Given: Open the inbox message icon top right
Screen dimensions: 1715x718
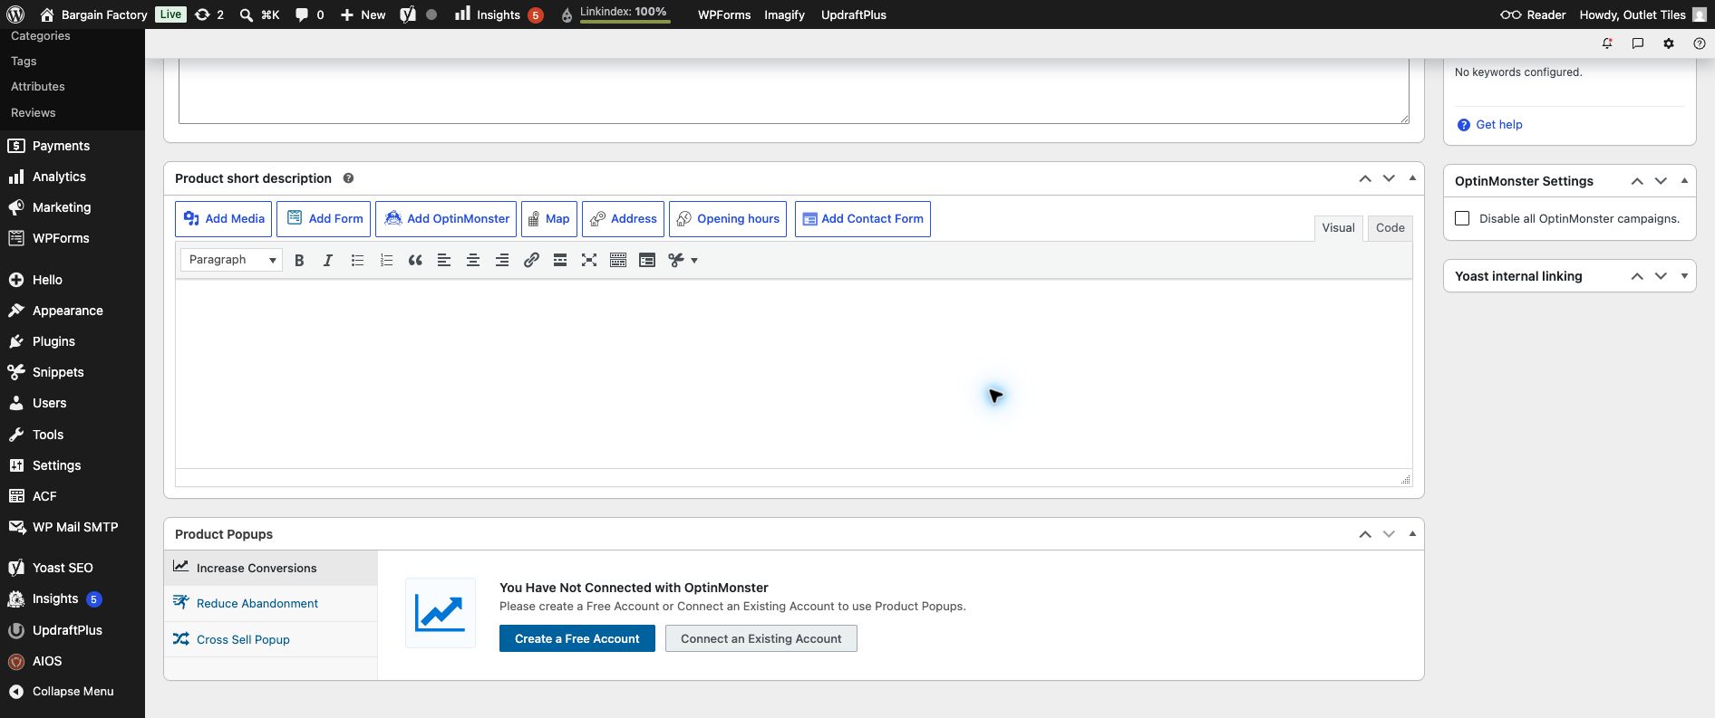Looking at the screenshot, I should point(1638,43).
